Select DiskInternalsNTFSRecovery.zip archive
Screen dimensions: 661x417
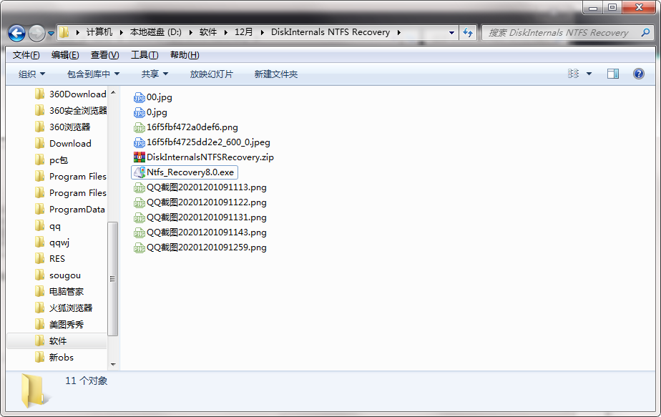click(204, 157)
